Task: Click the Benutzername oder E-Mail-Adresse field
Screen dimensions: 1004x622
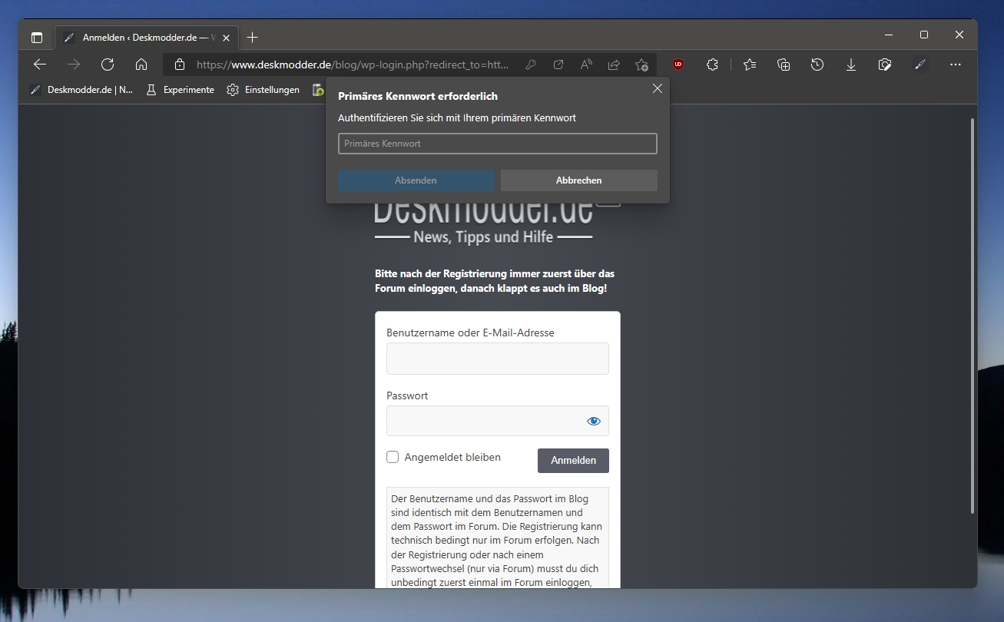Action: pyautogui.click(x=498, y=359)
